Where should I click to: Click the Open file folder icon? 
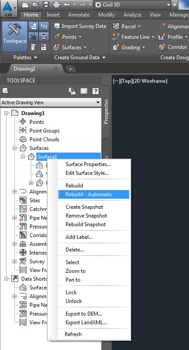click(x=36, y=4)
